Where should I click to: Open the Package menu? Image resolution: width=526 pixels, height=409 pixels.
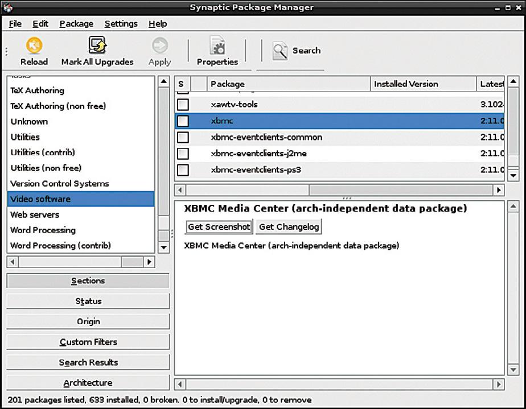pos(76,24)
